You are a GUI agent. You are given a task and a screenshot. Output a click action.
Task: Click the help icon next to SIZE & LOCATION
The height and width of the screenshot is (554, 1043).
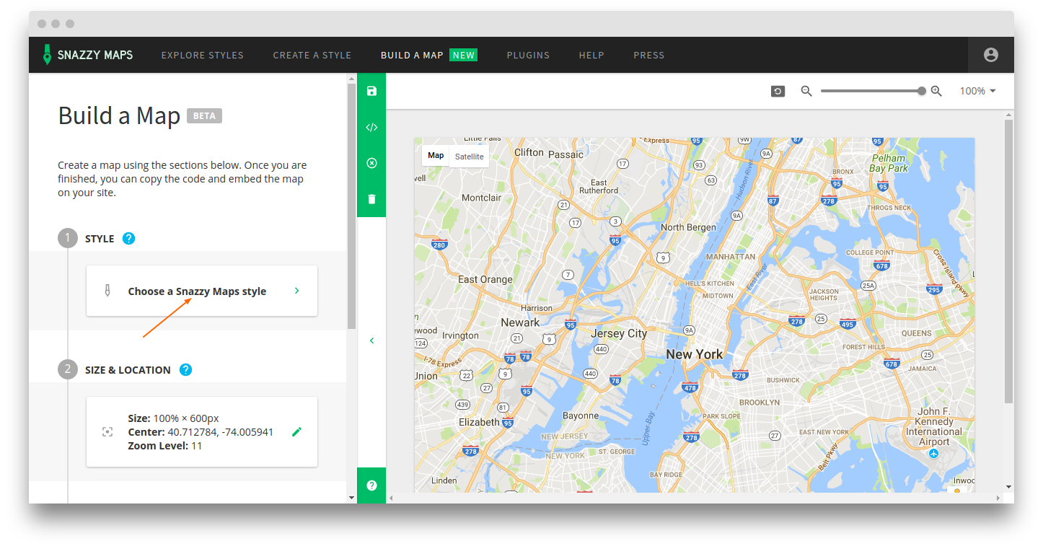pyautogui.click(x=185, y=369)
